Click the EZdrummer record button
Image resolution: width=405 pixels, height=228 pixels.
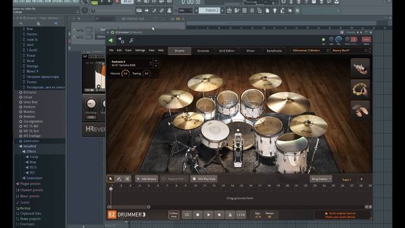pos(220,215)
